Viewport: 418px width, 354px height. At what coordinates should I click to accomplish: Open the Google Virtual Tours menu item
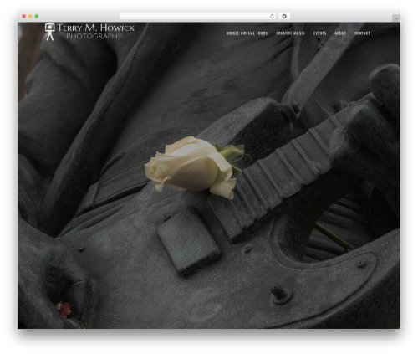click(247, 33)
